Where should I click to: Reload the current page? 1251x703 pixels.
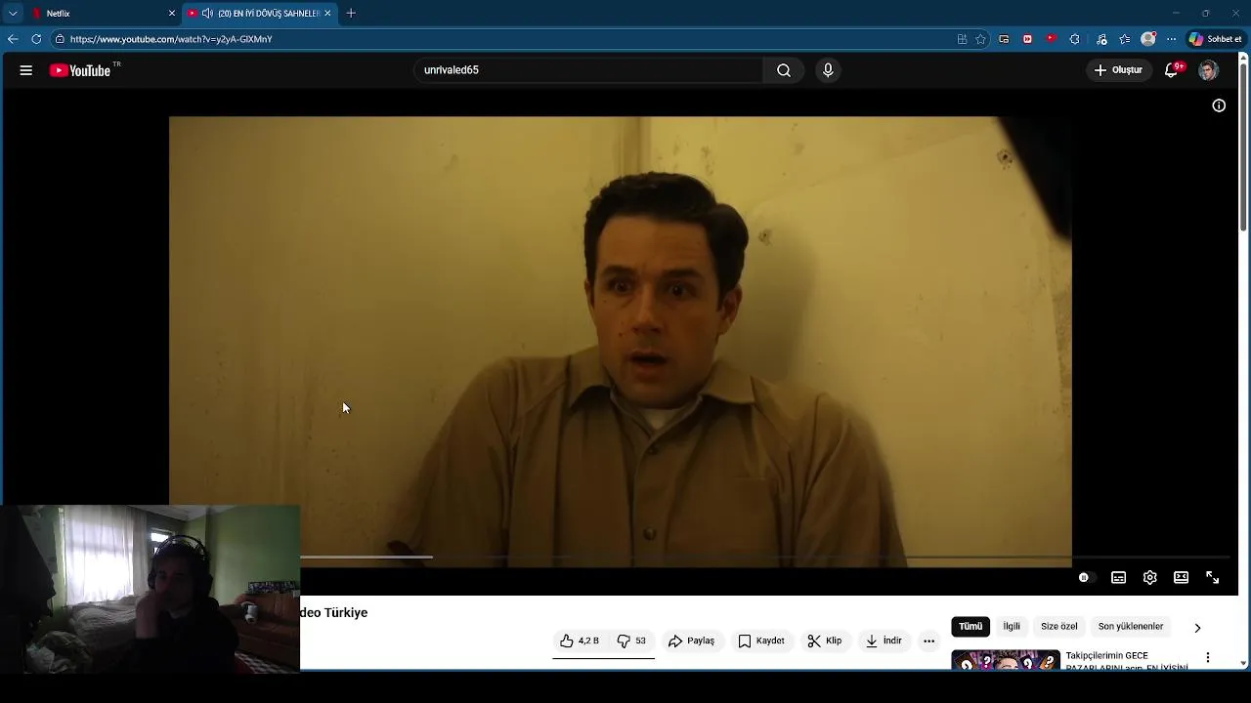(x=36, y=39)
